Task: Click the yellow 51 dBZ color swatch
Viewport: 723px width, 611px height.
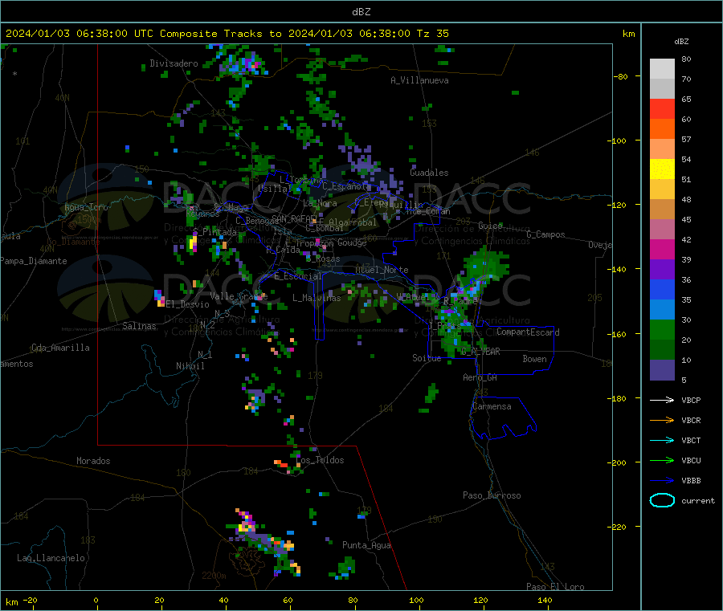Action: pyautogui.click(x=662, y=169)
